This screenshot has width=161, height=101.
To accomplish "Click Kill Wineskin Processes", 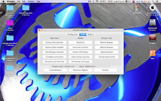I will [80, 62].
